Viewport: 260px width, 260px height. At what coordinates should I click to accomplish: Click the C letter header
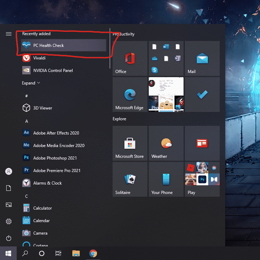(x=26, y=196)
